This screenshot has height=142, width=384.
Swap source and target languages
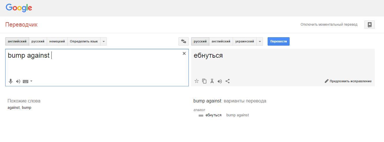[184, 41]
